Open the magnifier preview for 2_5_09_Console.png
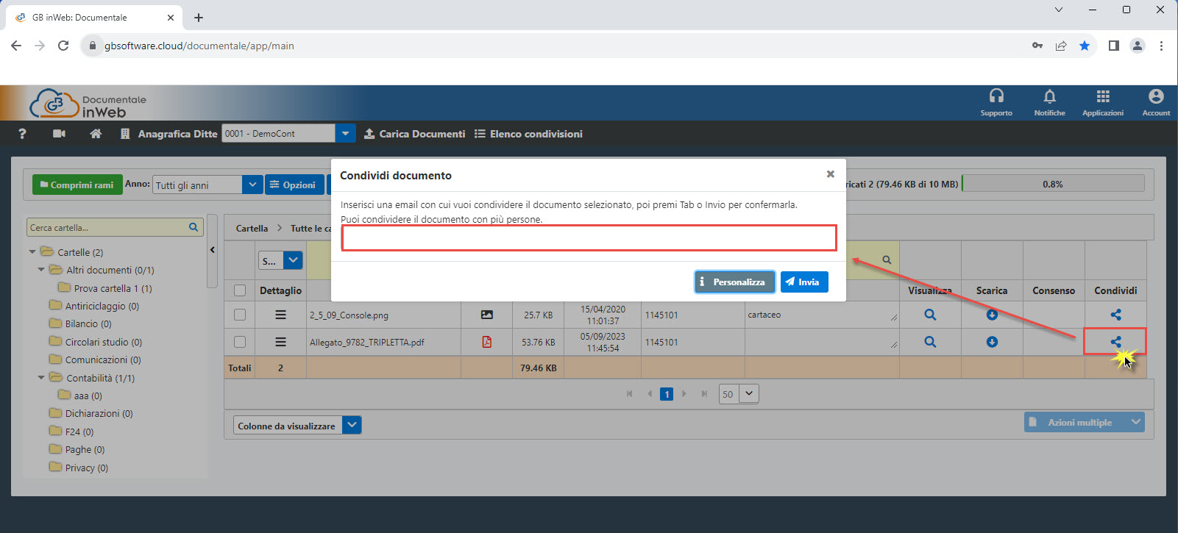The width and height of the screenshot is (1178, 533). pyautogui.click(x=930, y=315)
